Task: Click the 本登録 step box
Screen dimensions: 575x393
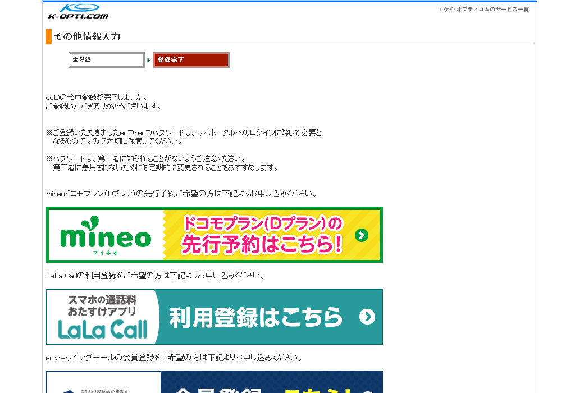Action: click(x=106, y=60)
